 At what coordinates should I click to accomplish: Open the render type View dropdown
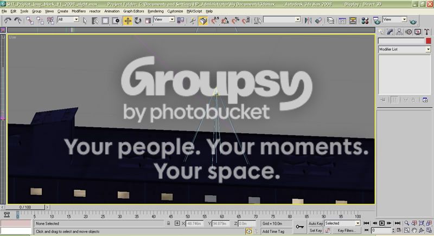click(x=395, y=19)
